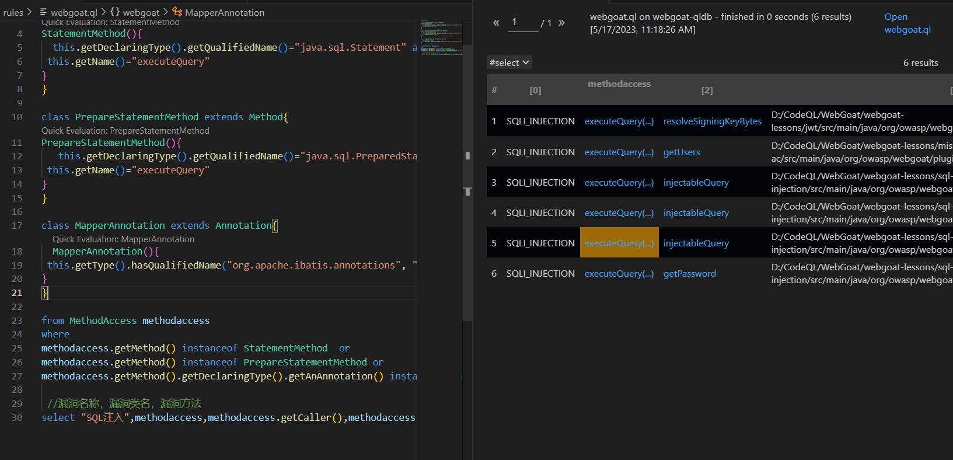Click the 'from MethodAccess methodaccess' line
Viewport: 953px width, 460px height.
[125, 320]
